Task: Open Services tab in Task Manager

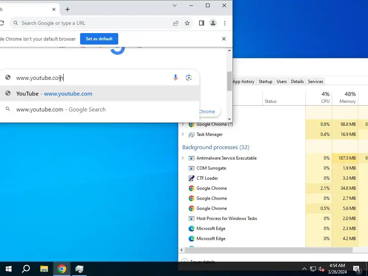Action: (316, 82)
